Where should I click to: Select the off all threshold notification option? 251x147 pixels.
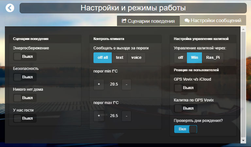[103, 58]
